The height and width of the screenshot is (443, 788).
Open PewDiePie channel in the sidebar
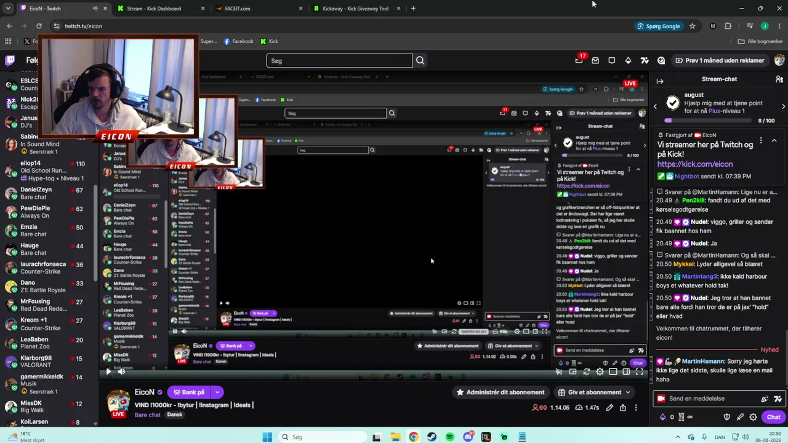(x=47, y=212)
